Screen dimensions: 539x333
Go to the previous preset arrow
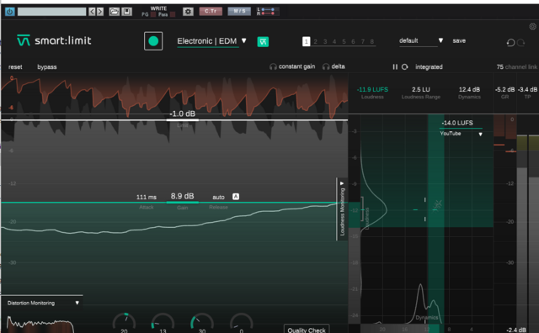(x=92, y=12)
